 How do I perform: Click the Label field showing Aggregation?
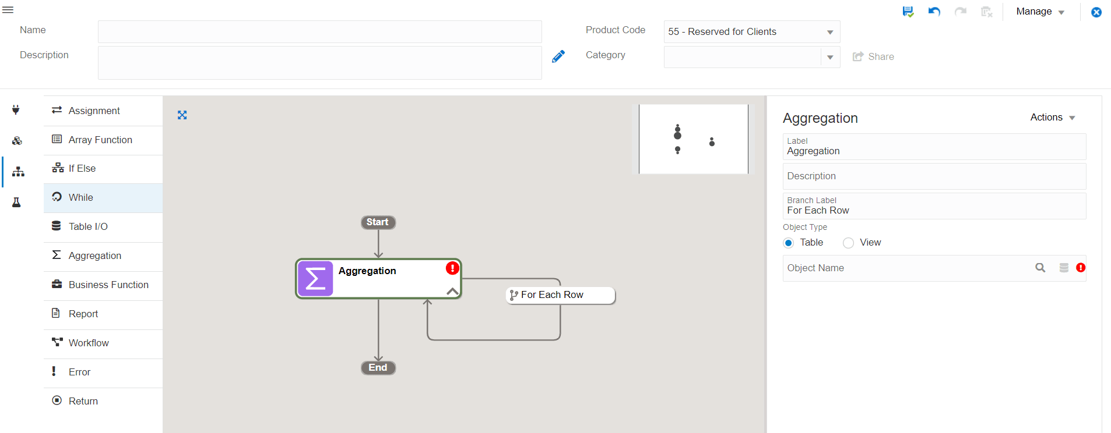(x=934, y=147)
